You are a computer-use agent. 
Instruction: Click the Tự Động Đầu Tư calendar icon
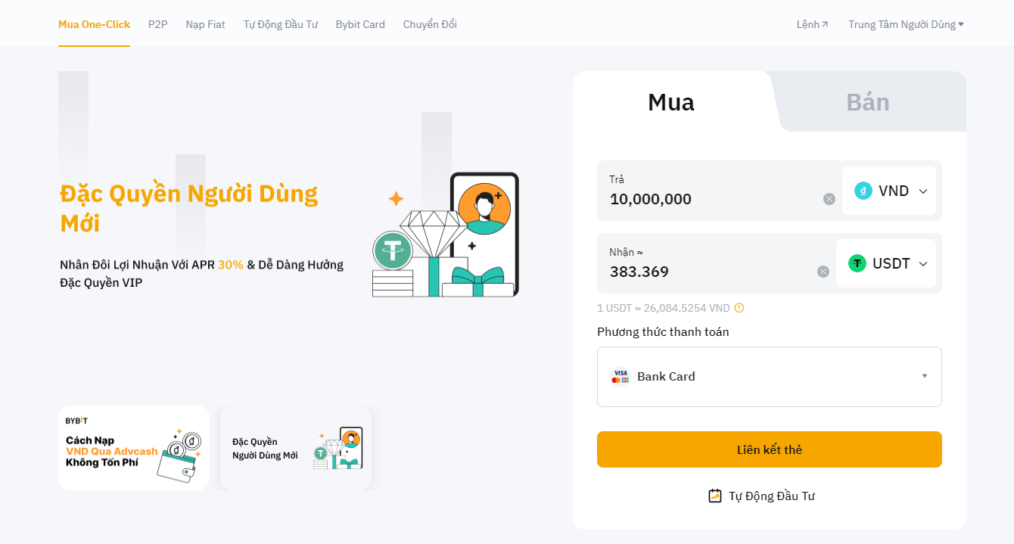(715, 496)
